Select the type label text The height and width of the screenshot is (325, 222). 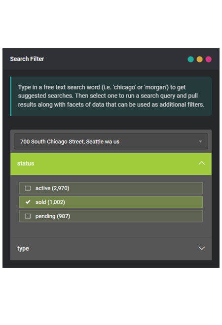tap(23, 249)
